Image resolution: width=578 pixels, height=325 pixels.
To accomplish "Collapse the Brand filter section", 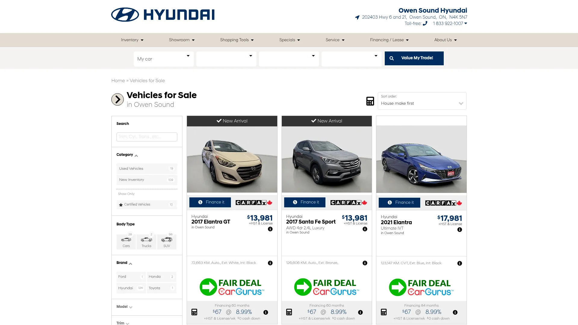I will point(124,263).
